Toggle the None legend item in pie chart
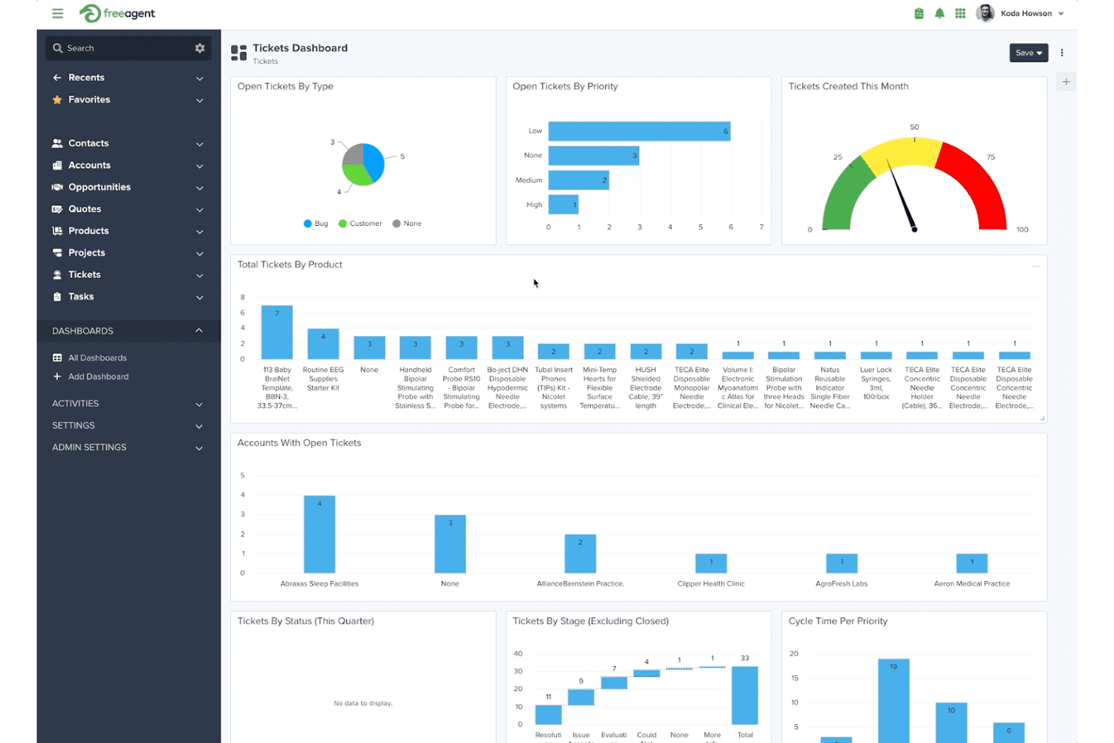This screenshot has width=1114, height=743. pos(407,224)
